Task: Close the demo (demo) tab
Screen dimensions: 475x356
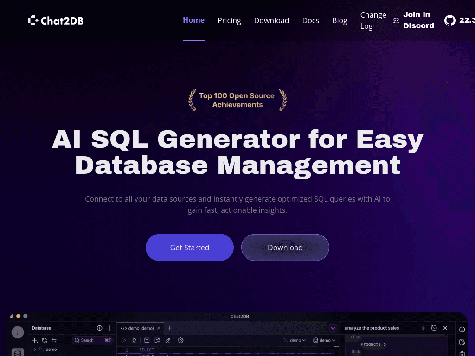Action: (x=159, y=328)
